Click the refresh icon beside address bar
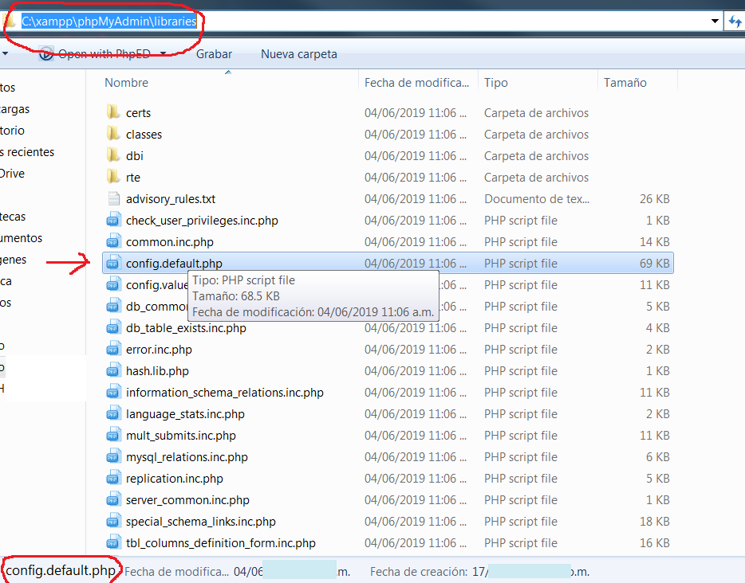This screenshot has width=745, height=583. 735,21
